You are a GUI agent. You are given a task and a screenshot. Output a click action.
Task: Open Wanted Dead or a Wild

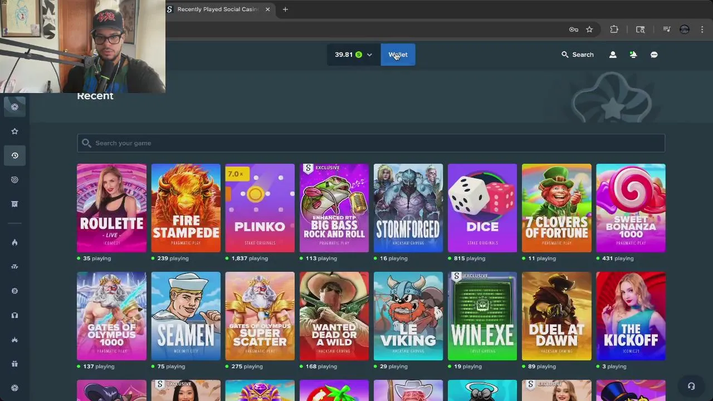point(334,316)
